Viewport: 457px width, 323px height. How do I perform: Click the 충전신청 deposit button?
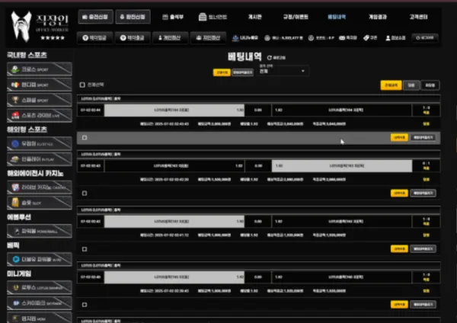(x=95, y=17)
